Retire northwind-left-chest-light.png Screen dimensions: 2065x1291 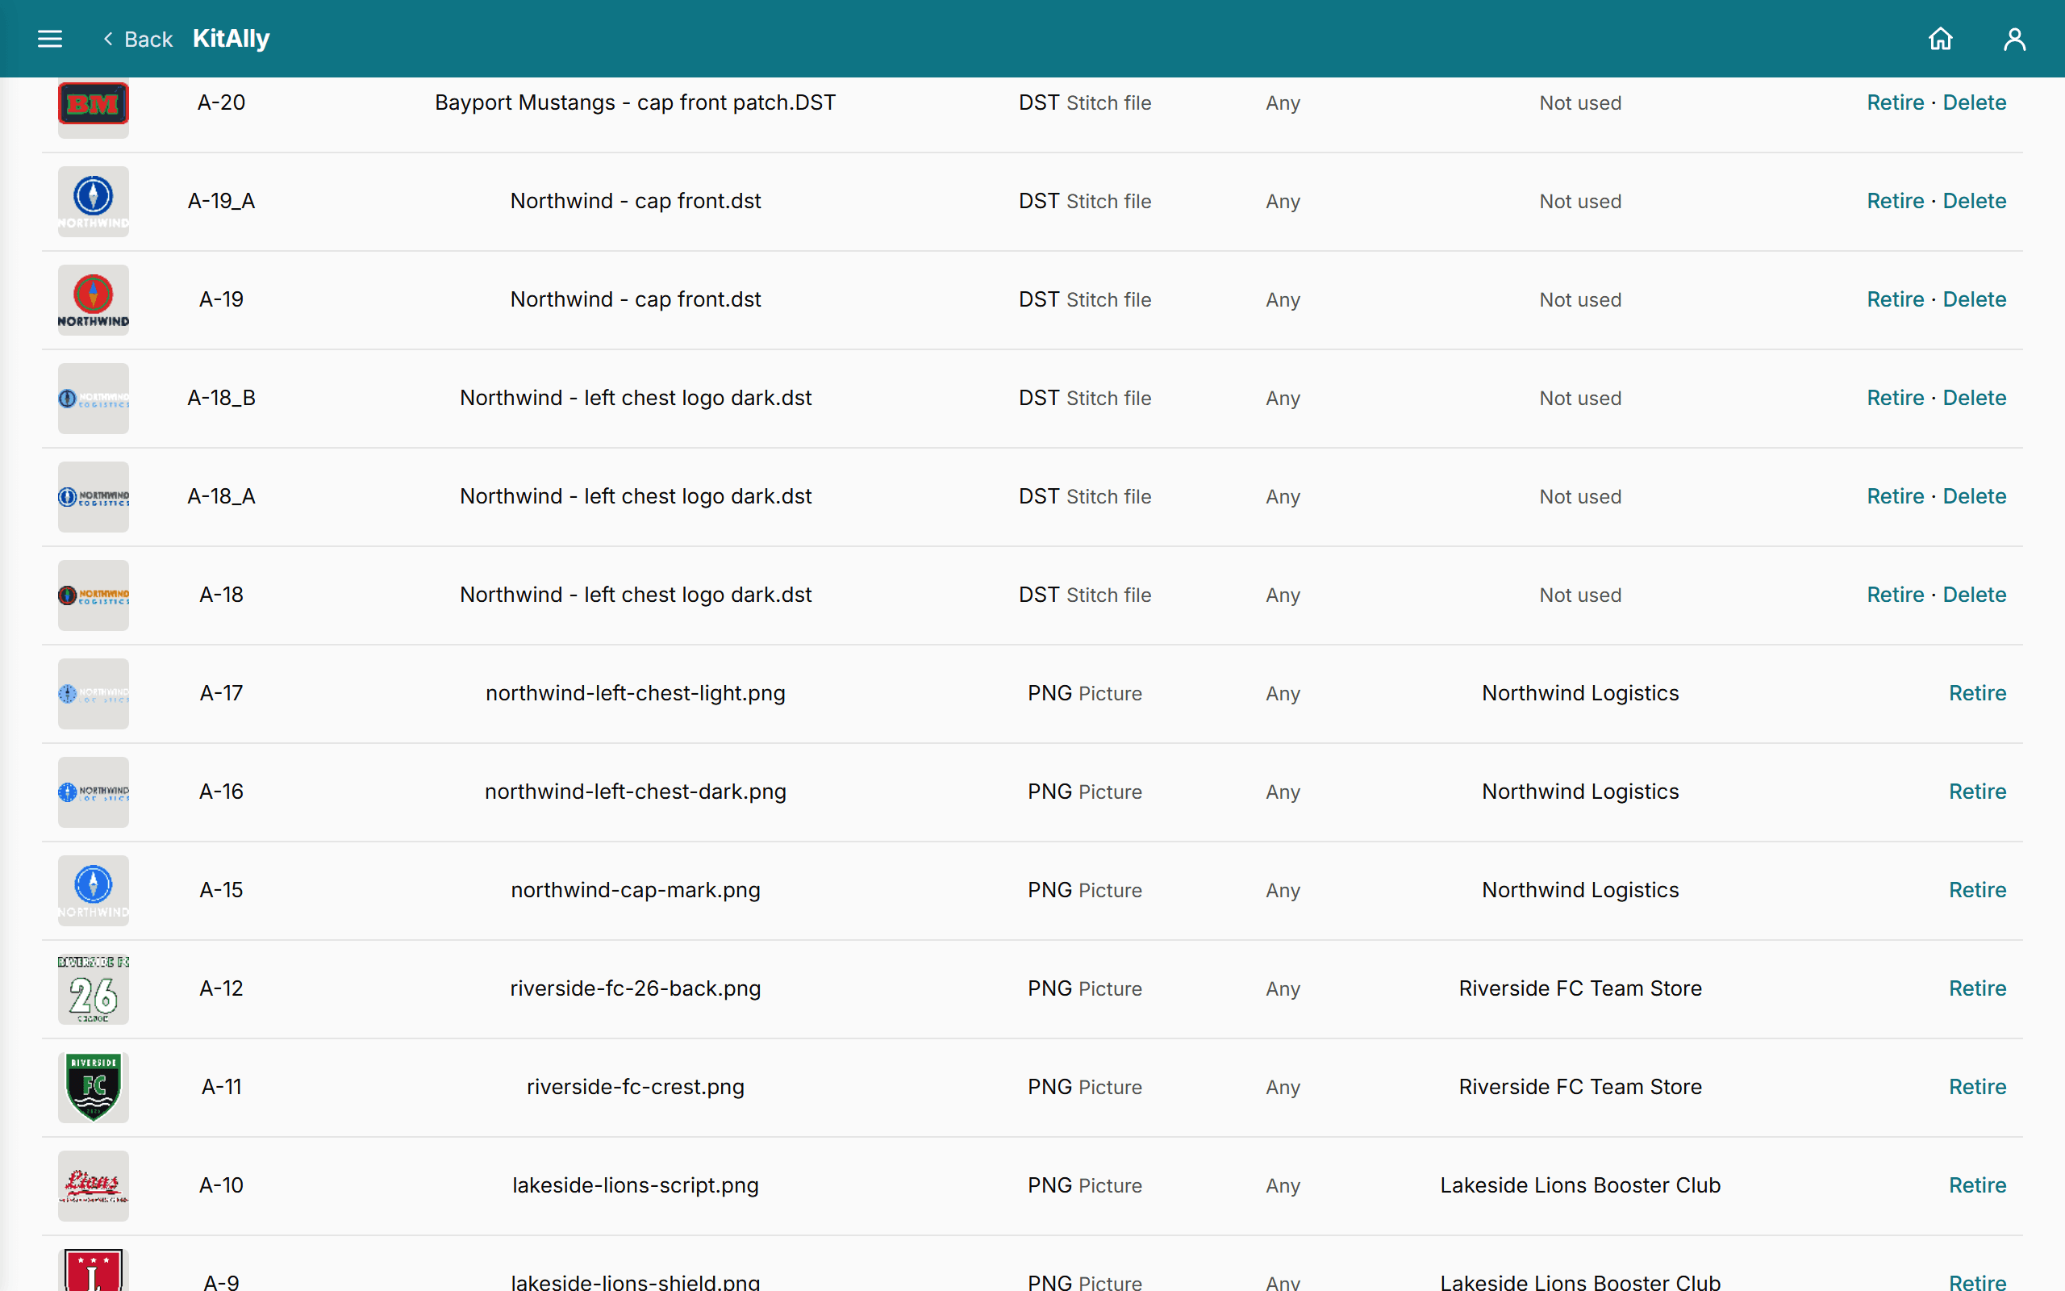(x=1977, y=693)
